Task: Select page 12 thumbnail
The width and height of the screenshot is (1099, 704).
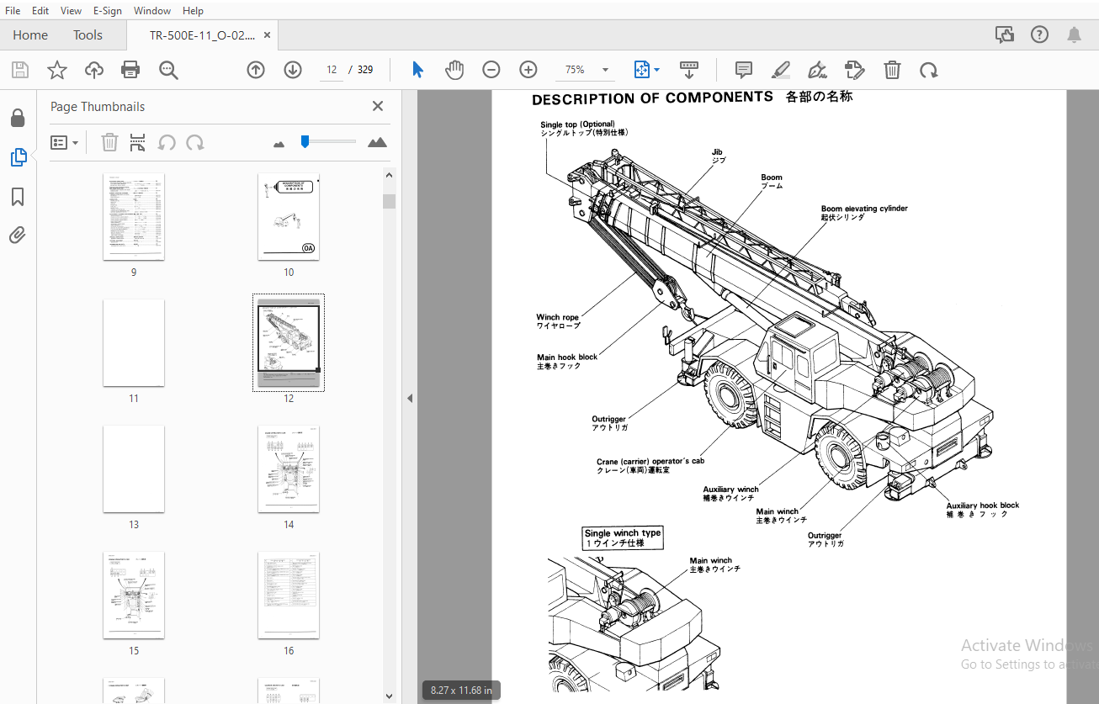Action: coord(289,342)
